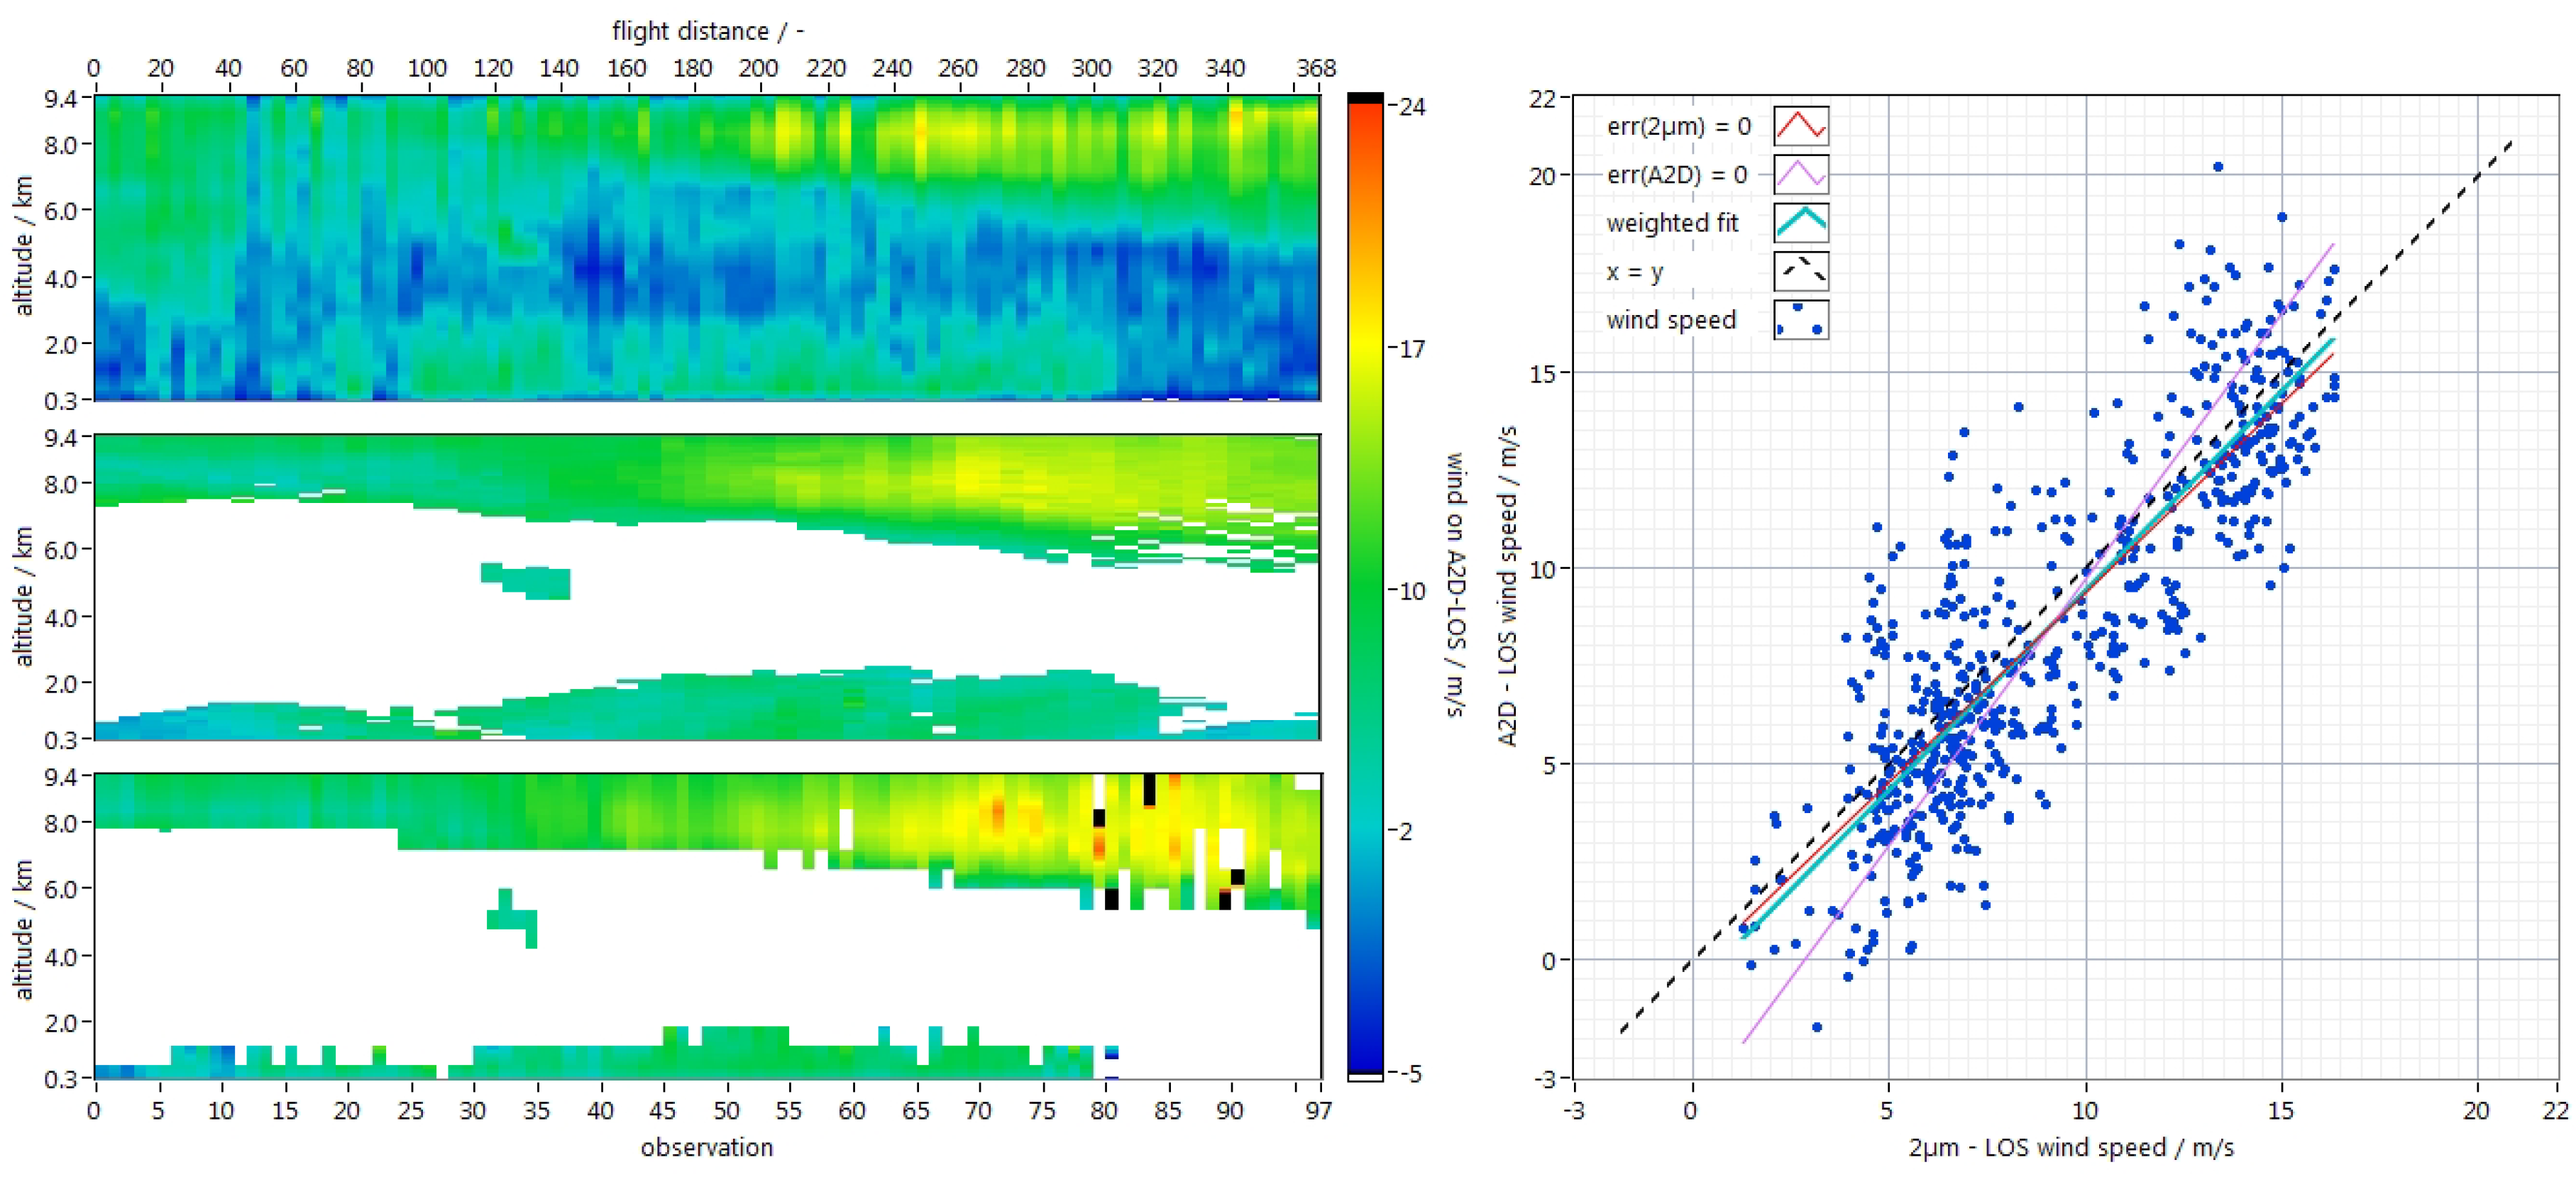Click the lowest scatter point below zero
Screen dimensions: 2576x1177
(x=1816, y=1027)
